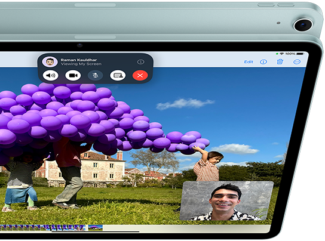The image size is (325, 241).
Task: End the FaceTime call with red X
Action: point(140,75)
